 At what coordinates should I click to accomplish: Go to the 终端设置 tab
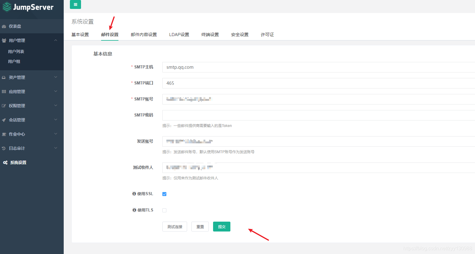[210, 35]
